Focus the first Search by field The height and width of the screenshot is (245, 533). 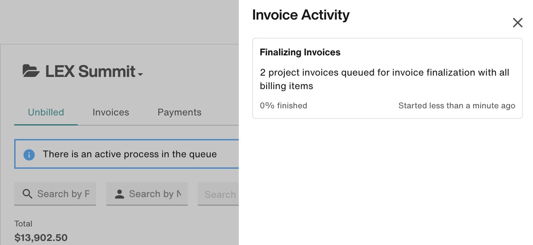coord(55,194)
